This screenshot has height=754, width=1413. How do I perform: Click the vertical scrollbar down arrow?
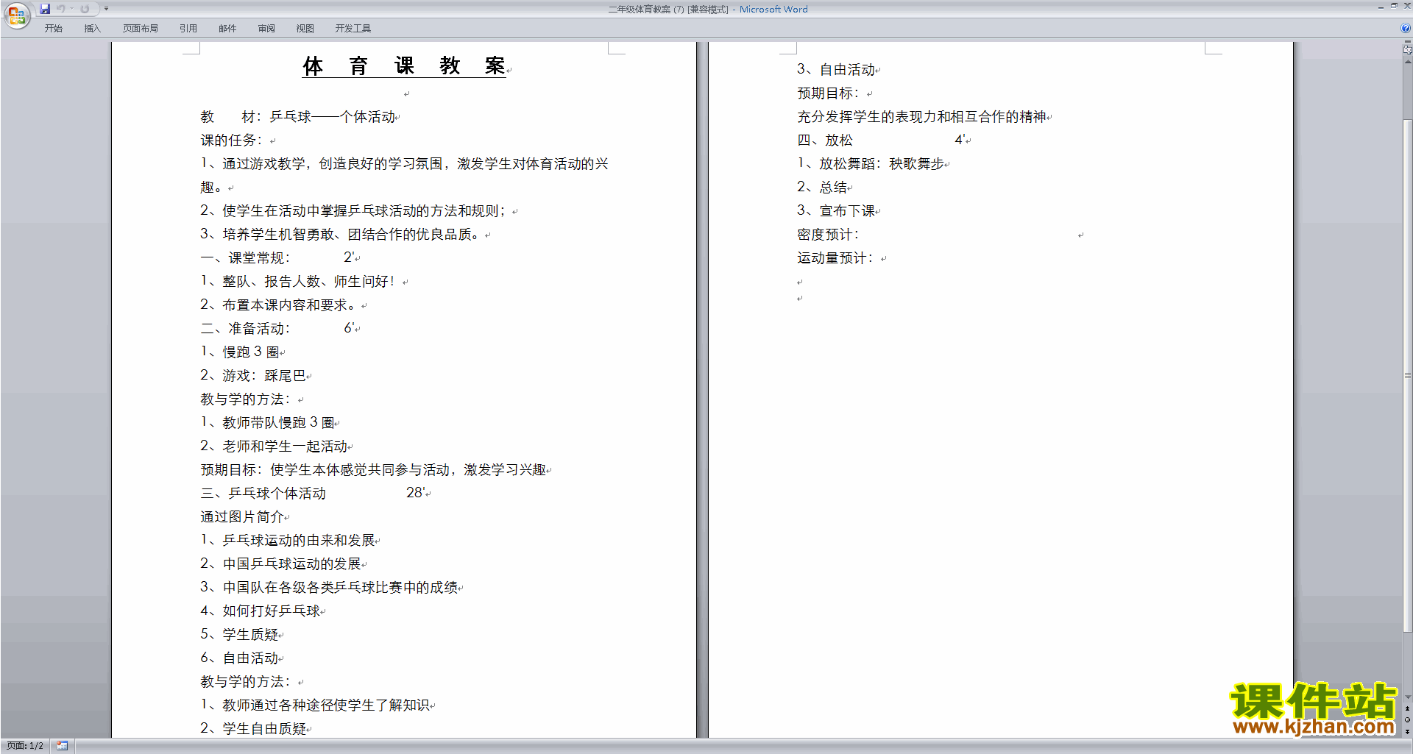pyautogui.click(x=1407, y=697)
